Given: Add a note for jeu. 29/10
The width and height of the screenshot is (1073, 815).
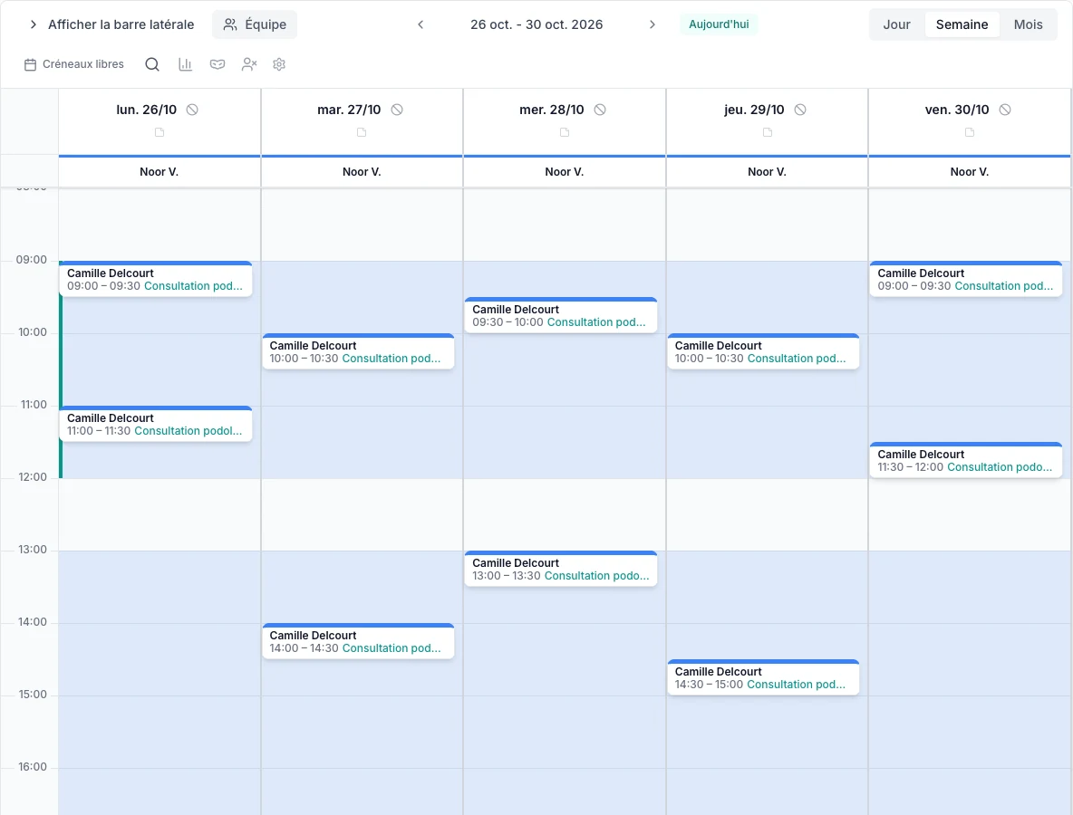Looking at the screenshot, I should pyautogui.click(x=767, y=132).
